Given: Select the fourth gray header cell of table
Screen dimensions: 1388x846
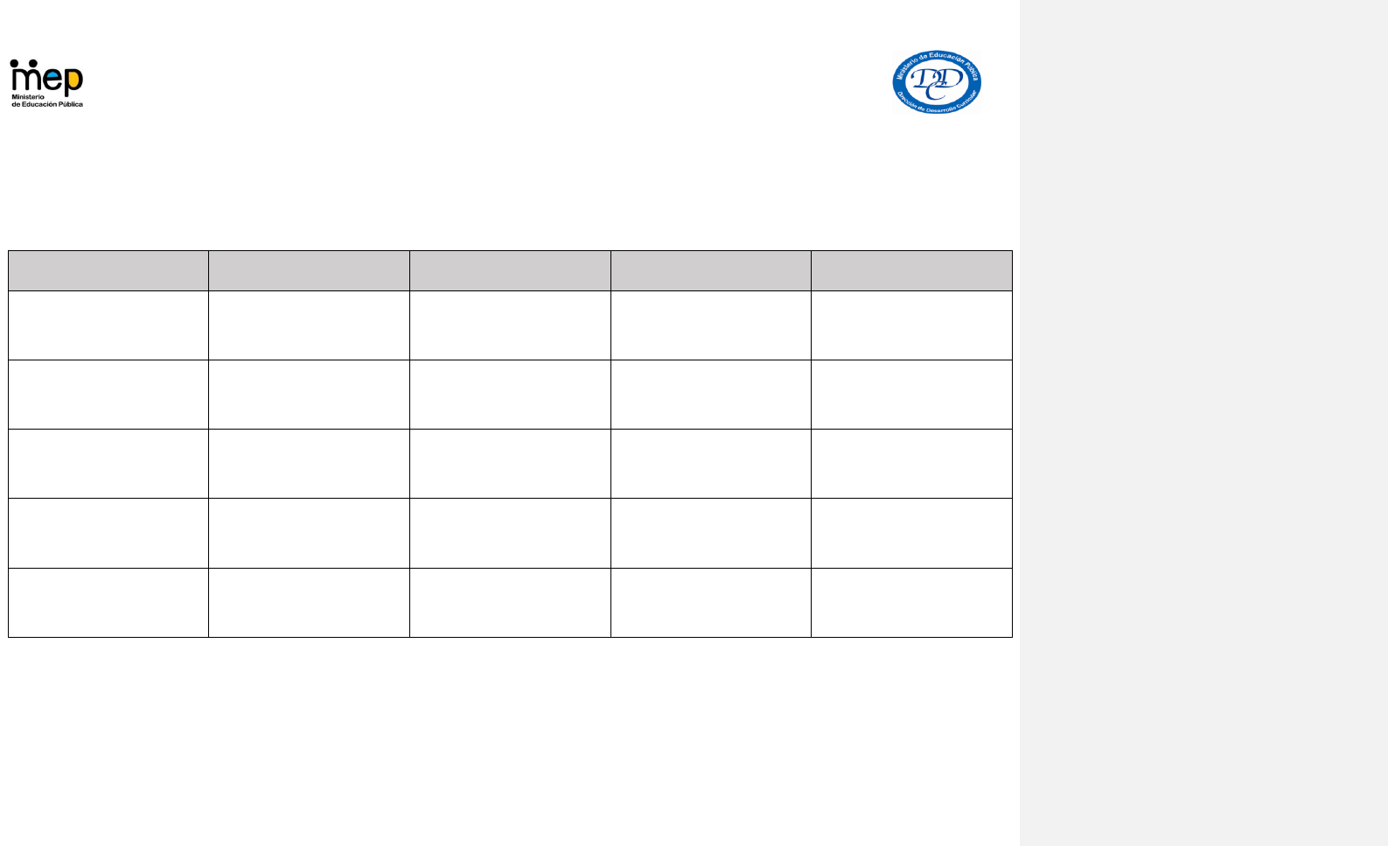Looking at the screenshot, I should point(711,270).
